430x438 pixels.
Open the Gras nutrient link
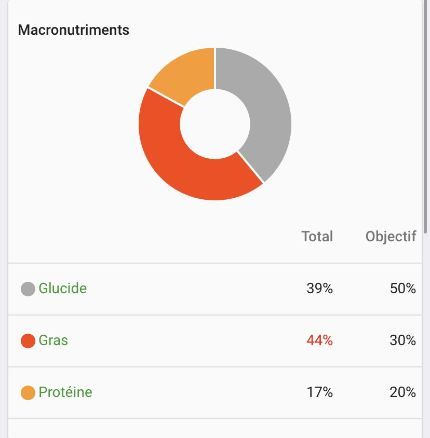click(53, 341)
